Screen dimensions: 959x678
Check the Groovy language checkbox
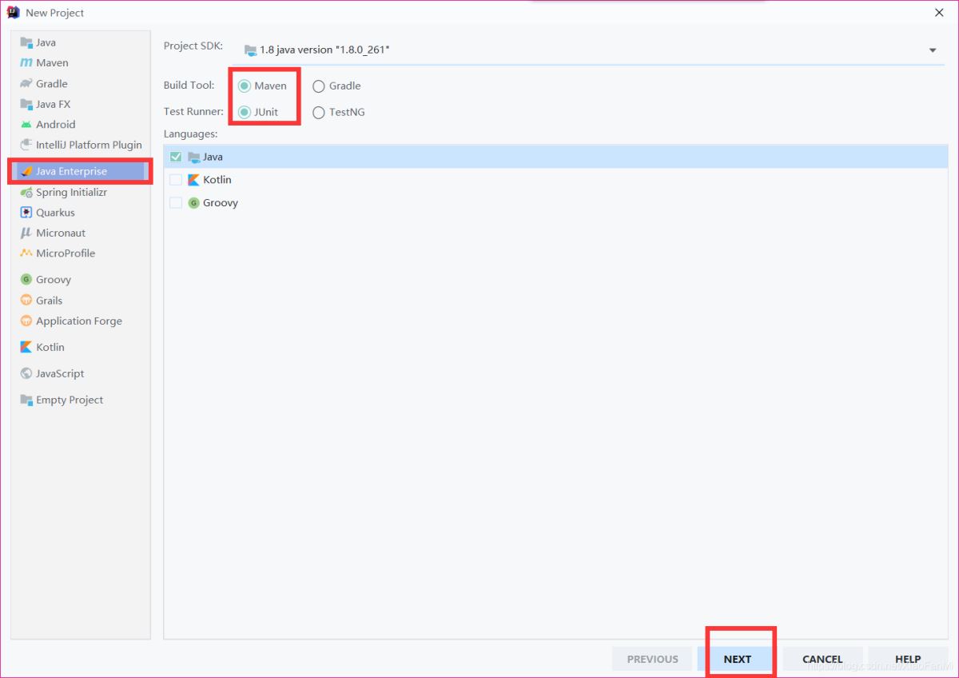point(176,203)
